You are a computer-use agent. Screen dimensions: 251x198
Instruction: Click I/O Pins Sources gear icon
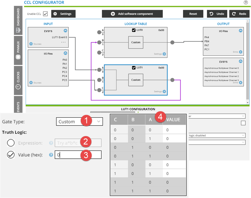click(31, 83)
